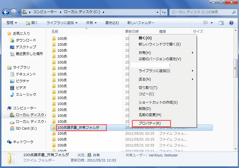Open 最近表示した場所 in favorites
The width and height of the screenshot is (239, 168).
click(x=30, y=54)
